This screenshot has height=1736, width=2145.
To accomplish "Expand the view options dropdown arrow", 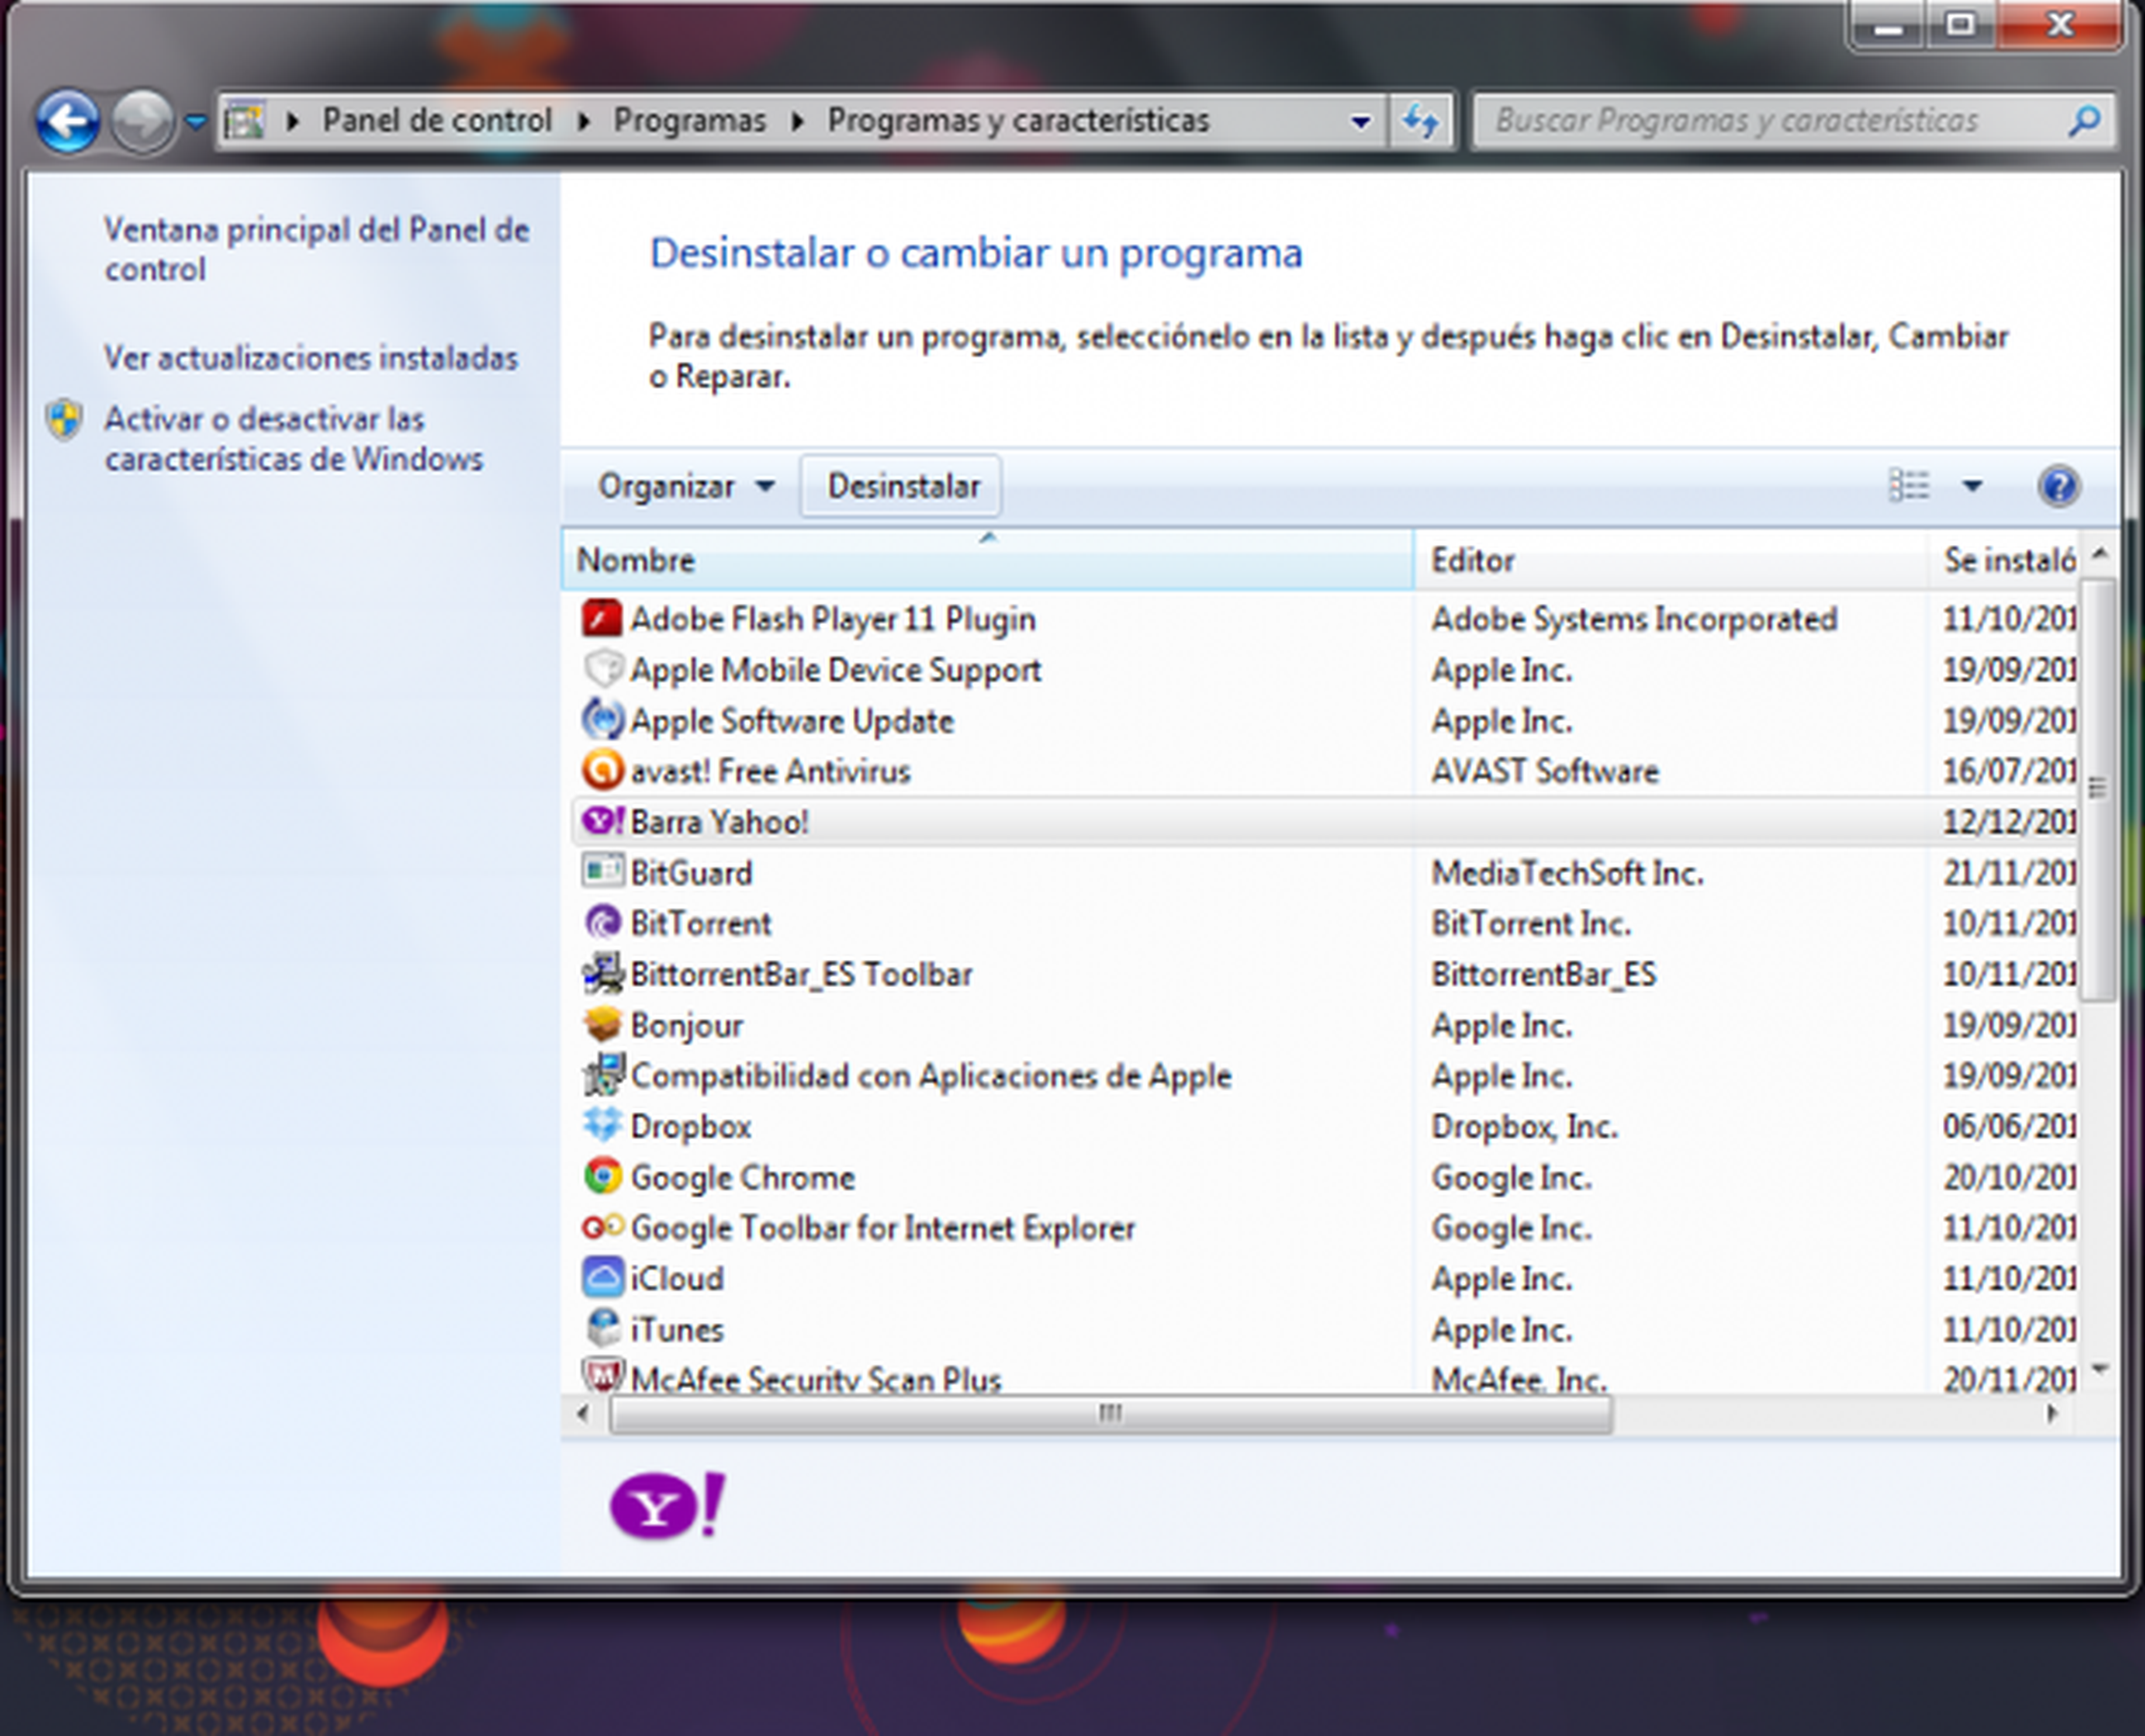I will pos(1972,486).
